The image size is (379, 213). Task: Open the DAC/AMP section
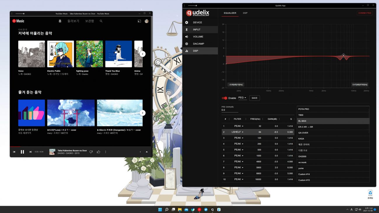(200, 44)
